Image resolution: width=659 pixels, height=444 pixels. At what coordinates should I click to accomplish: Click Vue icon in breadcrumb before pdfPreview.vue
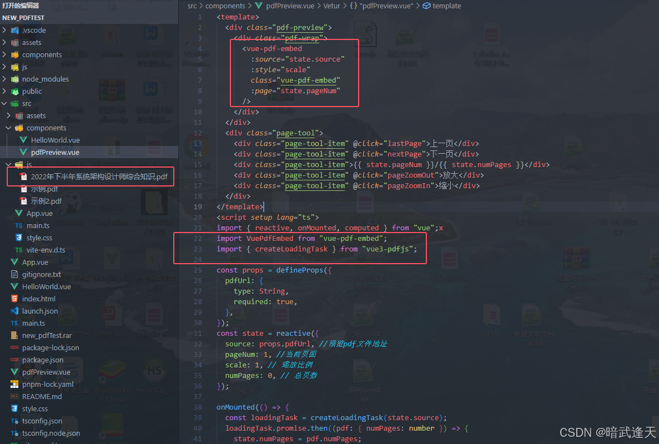(x=259, y=6)
